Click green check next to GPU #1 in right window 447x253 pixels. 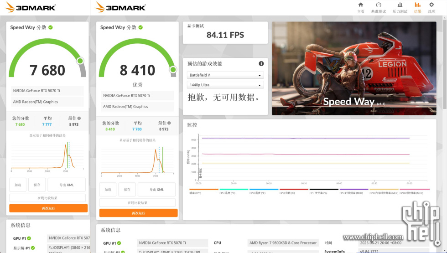pos(119,243)
